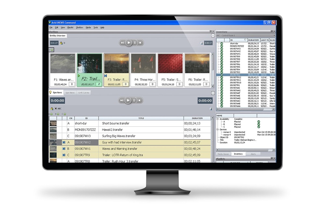Viewport: 325px width, 206px height.
Task: Click the user icon beside the 0:00:17 timer
Action: click(x=201, y=43)
